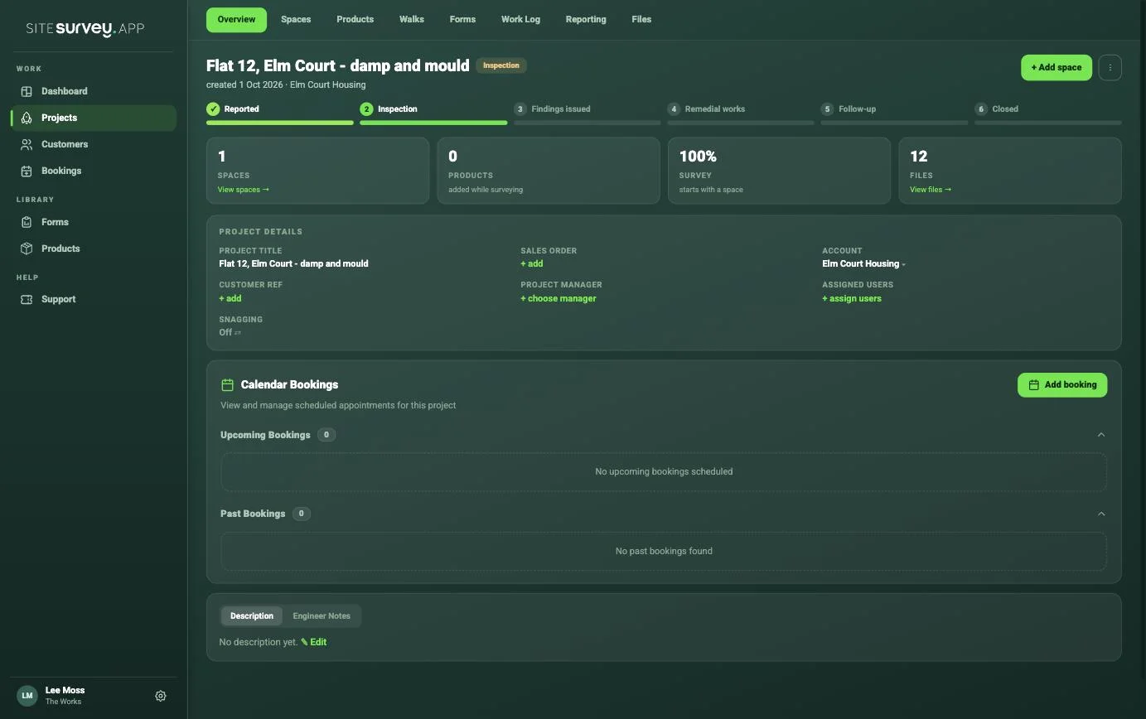Open the Spaces tab
This screenshot has width=1146, height=719.
[x=296, y=19]
